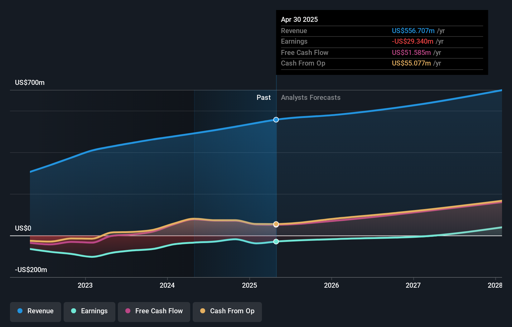Click the teal Earnings legend dot
The image size is (512, 327).
tap(74, 311)
